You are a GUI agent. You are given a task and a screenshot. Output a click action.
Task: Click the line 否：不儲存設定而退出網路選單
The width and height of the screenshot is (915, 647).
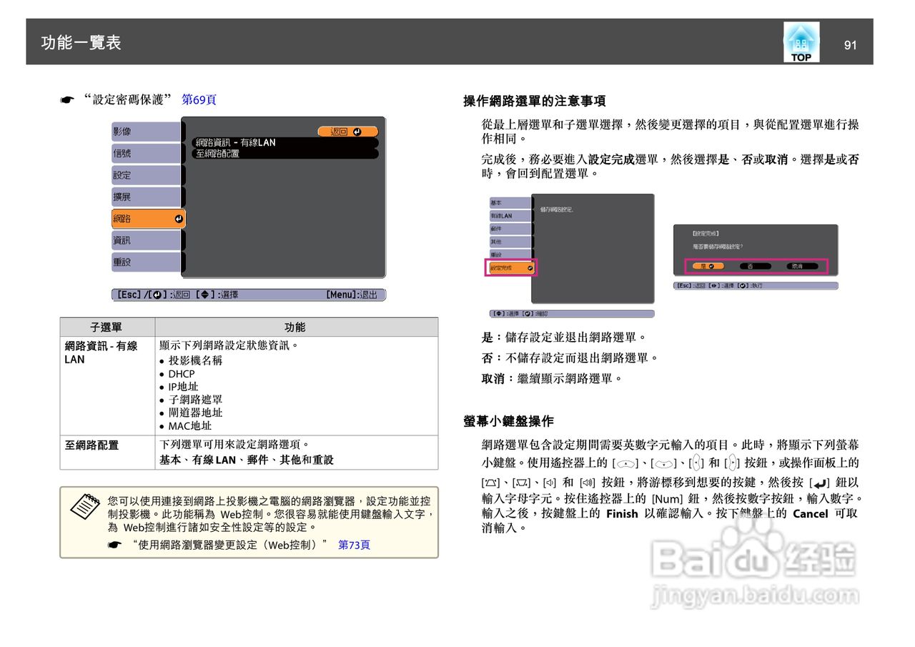[x=570, y=357]
